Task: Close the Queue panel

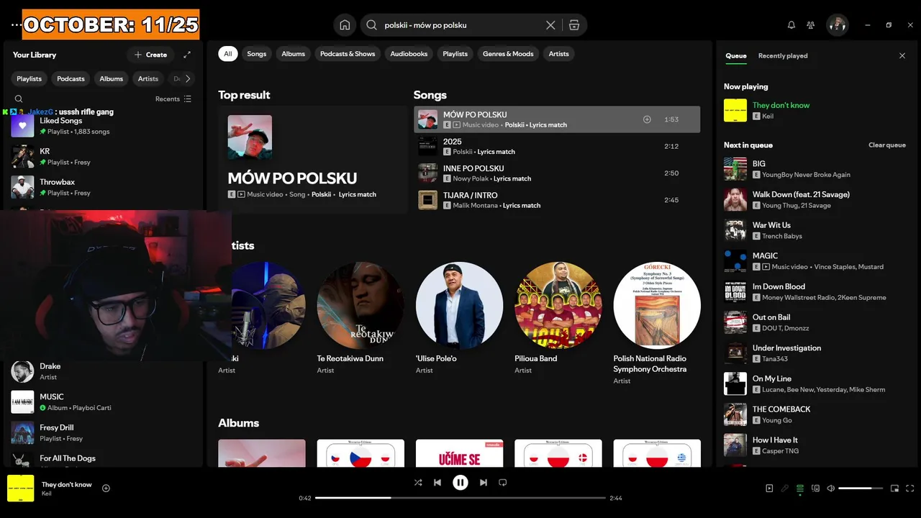Action: (902, 55)
